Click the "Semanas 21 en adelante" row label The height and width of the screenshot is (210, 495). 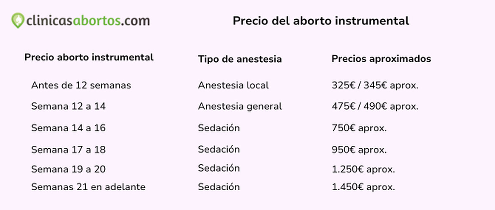(88, 187)
